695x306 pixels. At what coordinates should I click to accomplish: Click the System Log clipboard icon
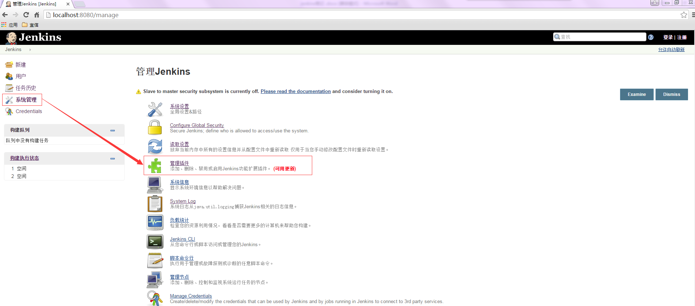(x=155, y=204)
